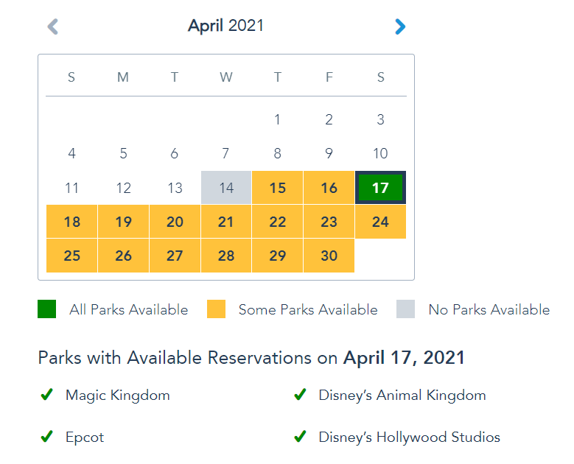
Task: Click gray No Parks Available legend swatch
Action: click(x=406, y=309)
